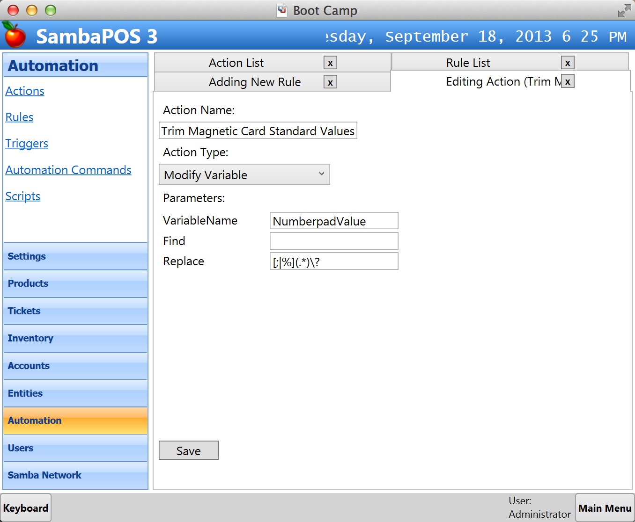Click the SambaPOS apple logo icon
This screenshot has width=635, height=522.
click(14, 35)
